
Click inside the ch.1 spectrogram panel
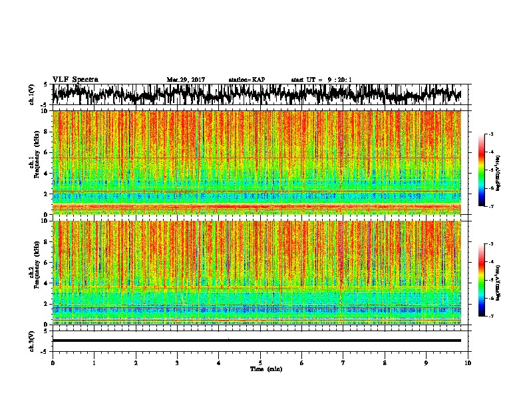click(x=257, y=162)
